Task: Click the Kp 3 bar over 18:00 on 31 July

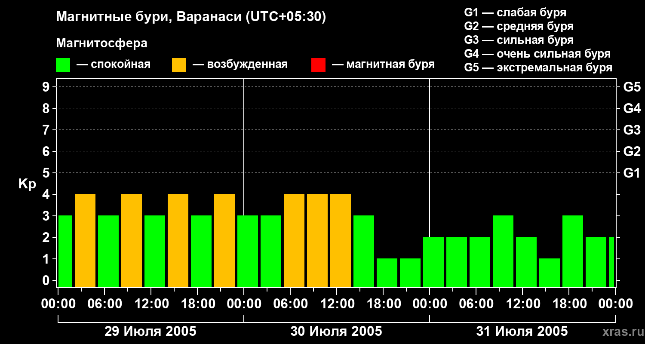Action: pos(573,251)
